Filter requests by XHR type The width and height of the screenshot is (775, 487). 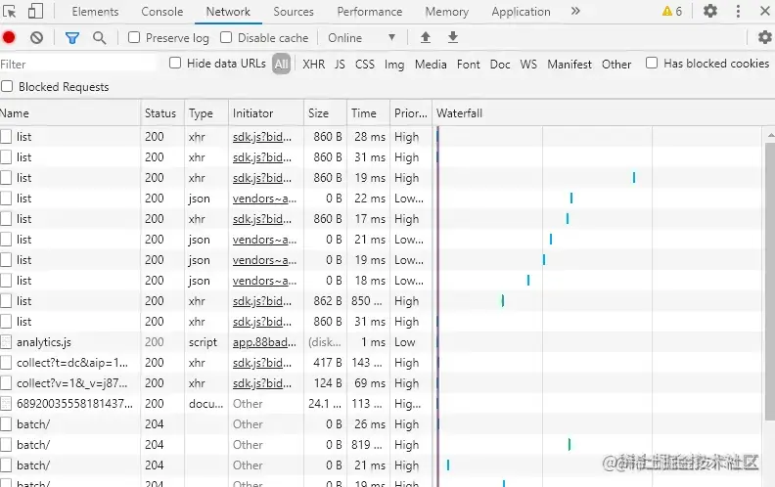(x=314, y=65)
